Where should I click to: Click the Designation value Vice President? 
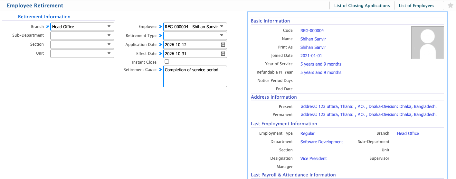(x=314, y=158)
